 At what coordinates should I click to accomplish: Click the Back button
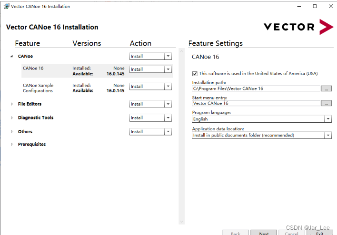click(236, 233)
